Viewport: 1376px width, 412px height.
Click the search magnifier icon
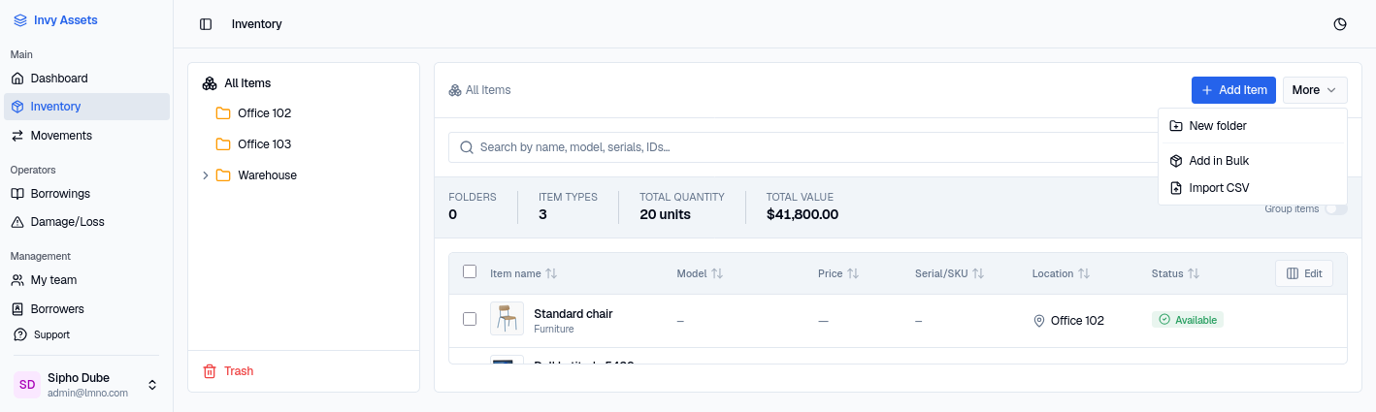[467, 147]
